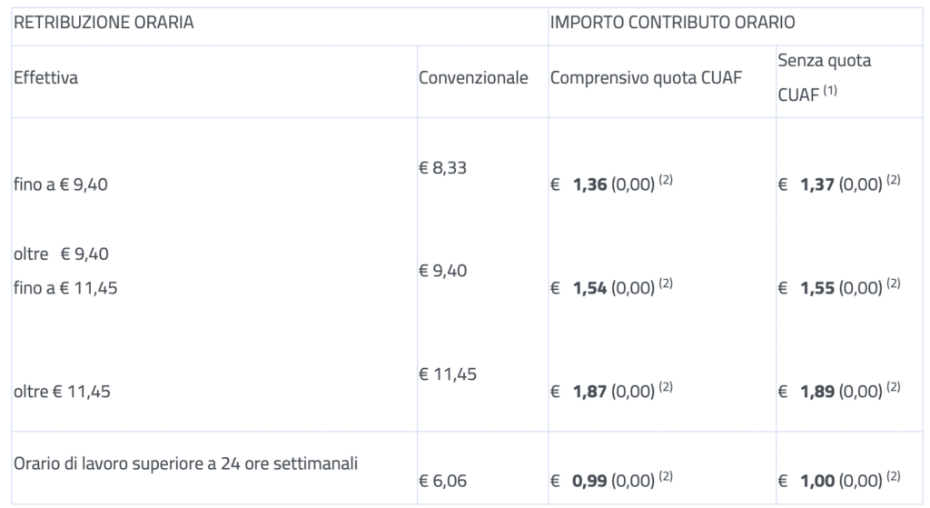The image size is (930, 508).
Task: Click the bold 1,55 contribution amount
Action: tap(817, 288)
